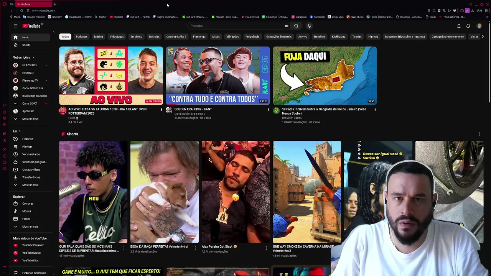This screenshot has width=491, height=276.
Task: Open options menu for GOLDEN ERA EP07 video
Action: click(268, 110)
